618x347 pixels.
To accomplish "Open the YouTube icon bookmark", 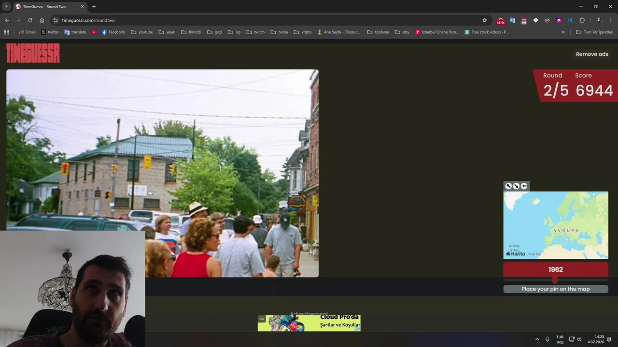I will point(94,32).
